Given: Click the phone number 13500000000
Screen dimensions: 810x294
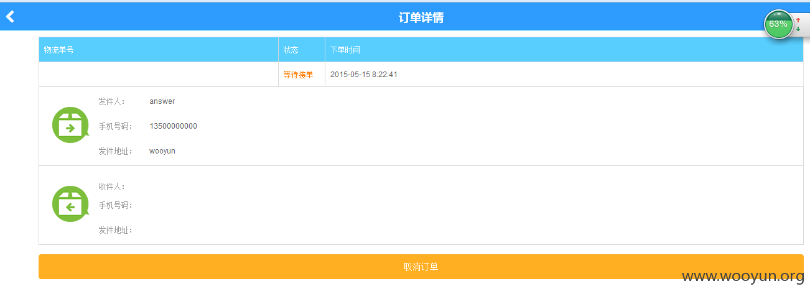Looking at the screenshot, I should 174,126.
